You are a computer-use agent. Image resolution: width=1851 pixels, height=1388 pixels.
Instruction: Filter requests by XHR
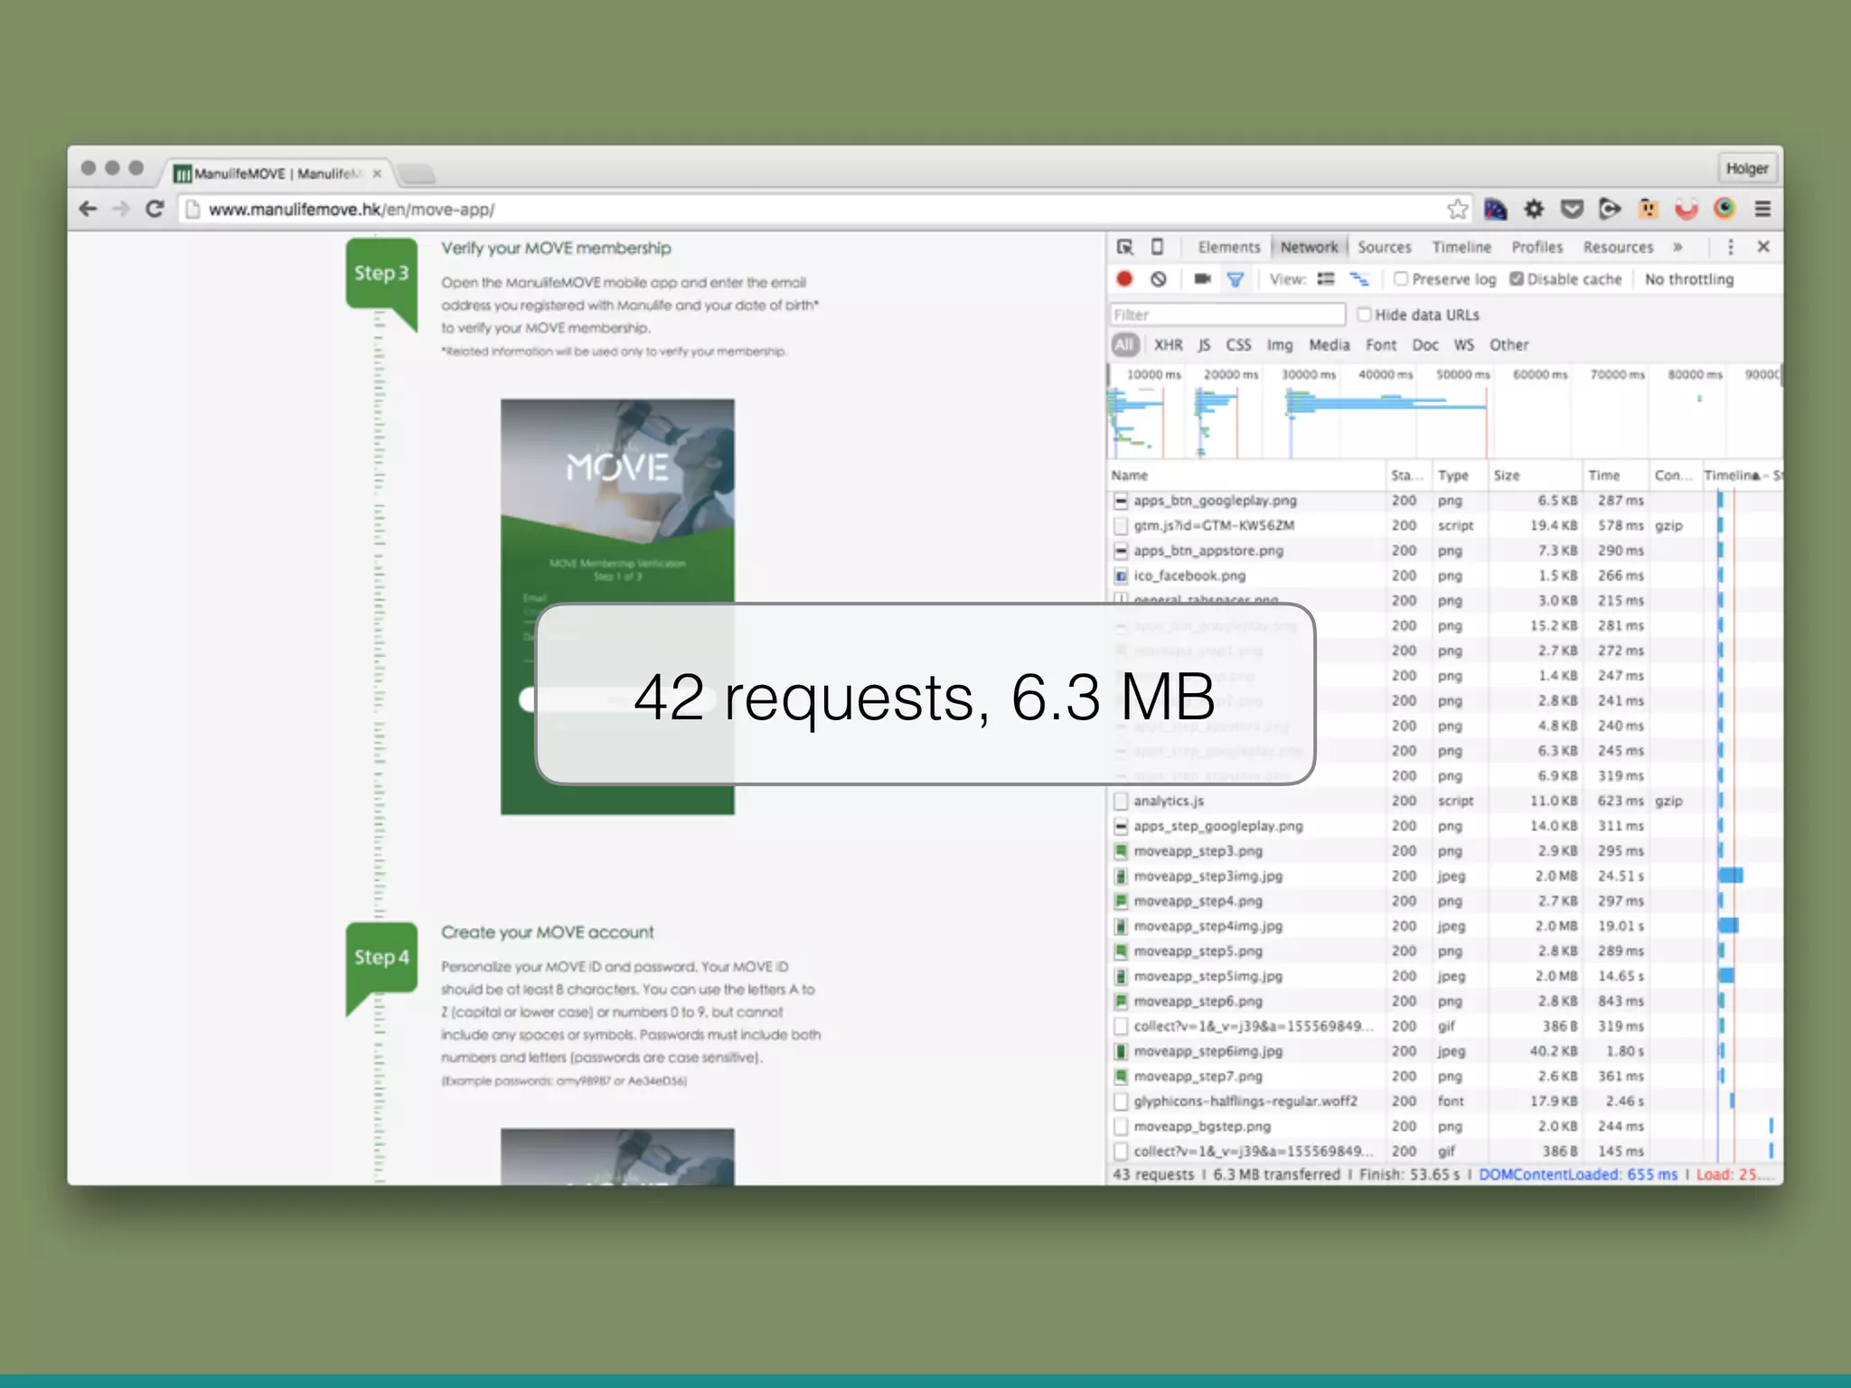tap(1168, 344)
